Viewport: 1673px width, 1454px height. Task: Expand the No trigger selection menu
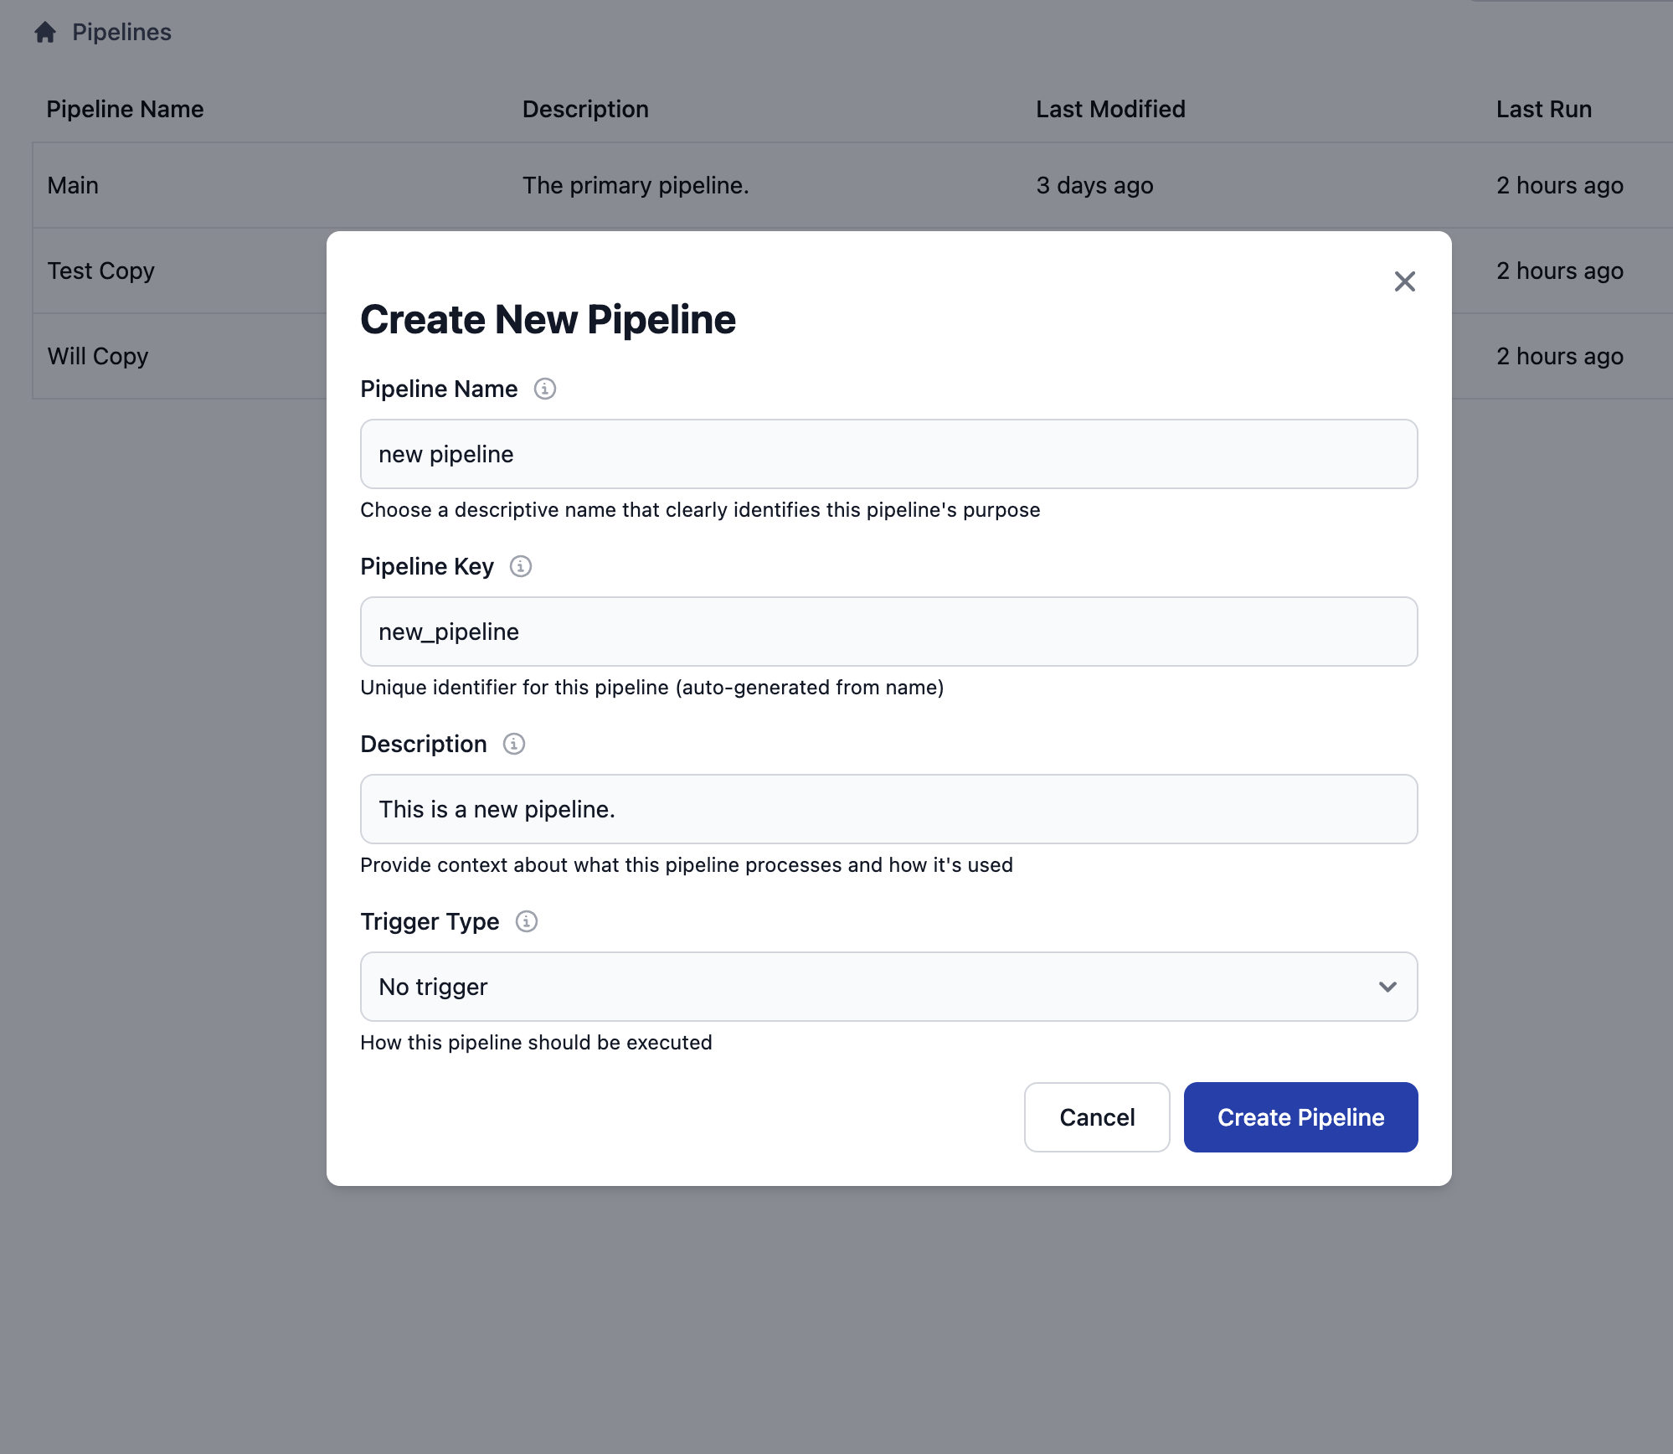click(888, 987)
